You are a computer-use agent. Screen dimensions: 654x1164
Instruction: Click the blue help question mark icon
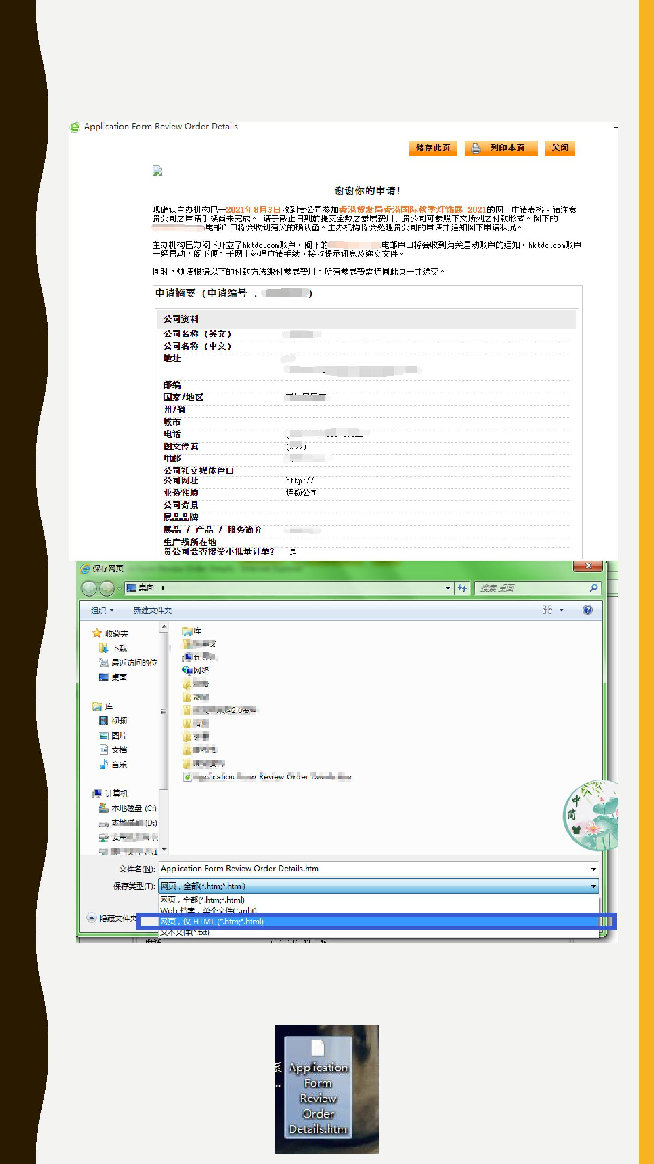click(x=587, y=610)
